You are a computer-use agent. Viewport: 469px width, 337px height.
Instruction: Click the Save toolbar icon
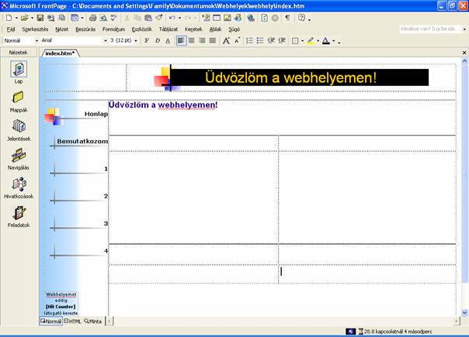pos(39,17)
